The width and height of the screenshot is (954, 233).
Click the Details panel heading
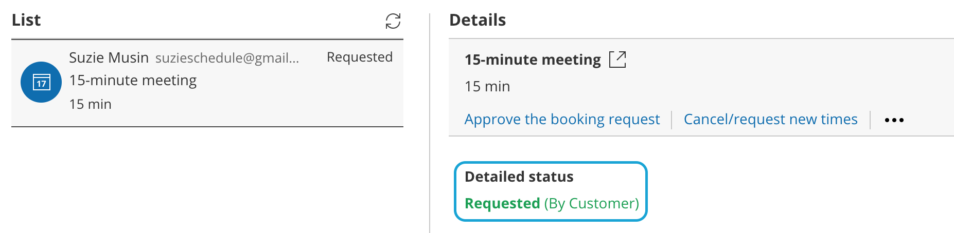[x=478, y=20]
